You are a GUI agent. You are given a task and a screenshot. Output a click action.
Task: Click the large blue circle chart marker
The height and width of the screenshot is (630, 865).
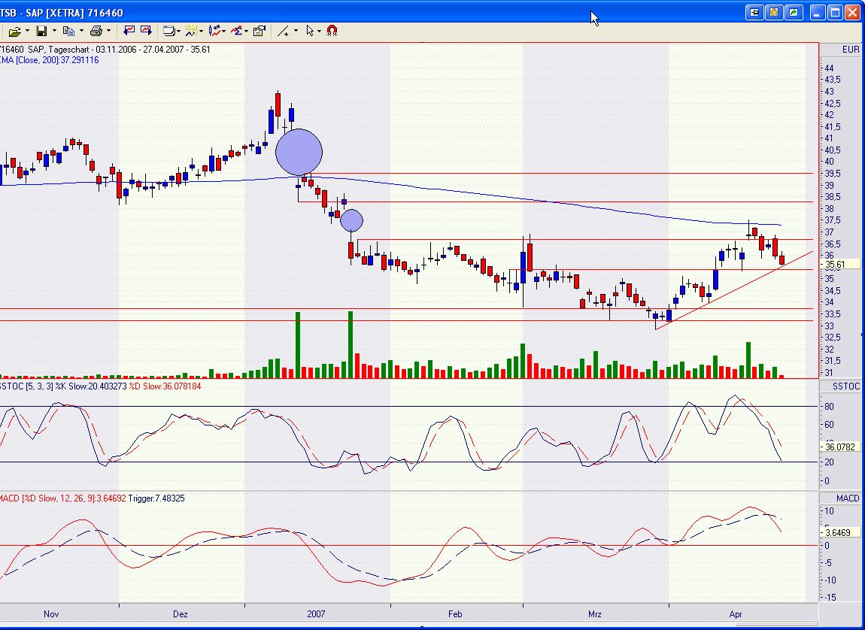pyautogui.click(x=299, y=152)
